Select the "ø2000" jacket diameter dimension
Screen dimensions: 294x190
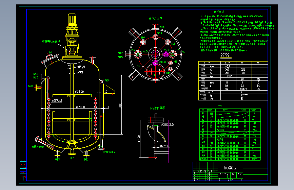80,107
